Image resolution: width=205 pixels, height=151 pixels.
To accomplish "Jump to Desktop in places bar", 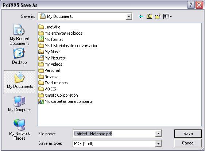I will click(x=19, y=56).
